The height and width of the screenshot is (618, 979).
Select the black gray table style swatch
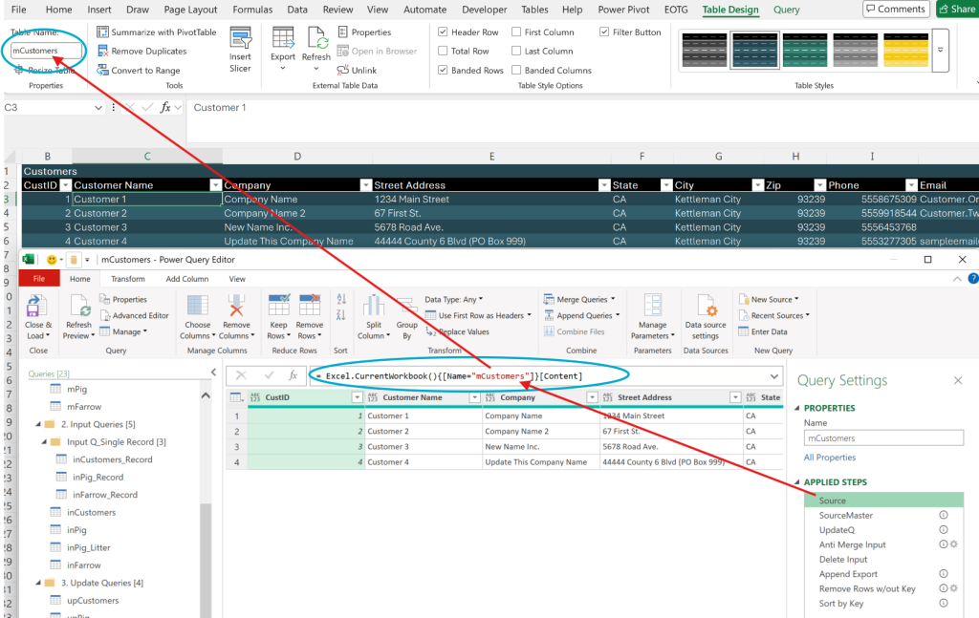point(705,50)
